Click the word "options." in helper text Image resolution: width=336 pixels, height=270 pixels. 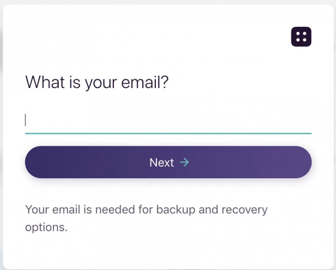pos(46,228)
